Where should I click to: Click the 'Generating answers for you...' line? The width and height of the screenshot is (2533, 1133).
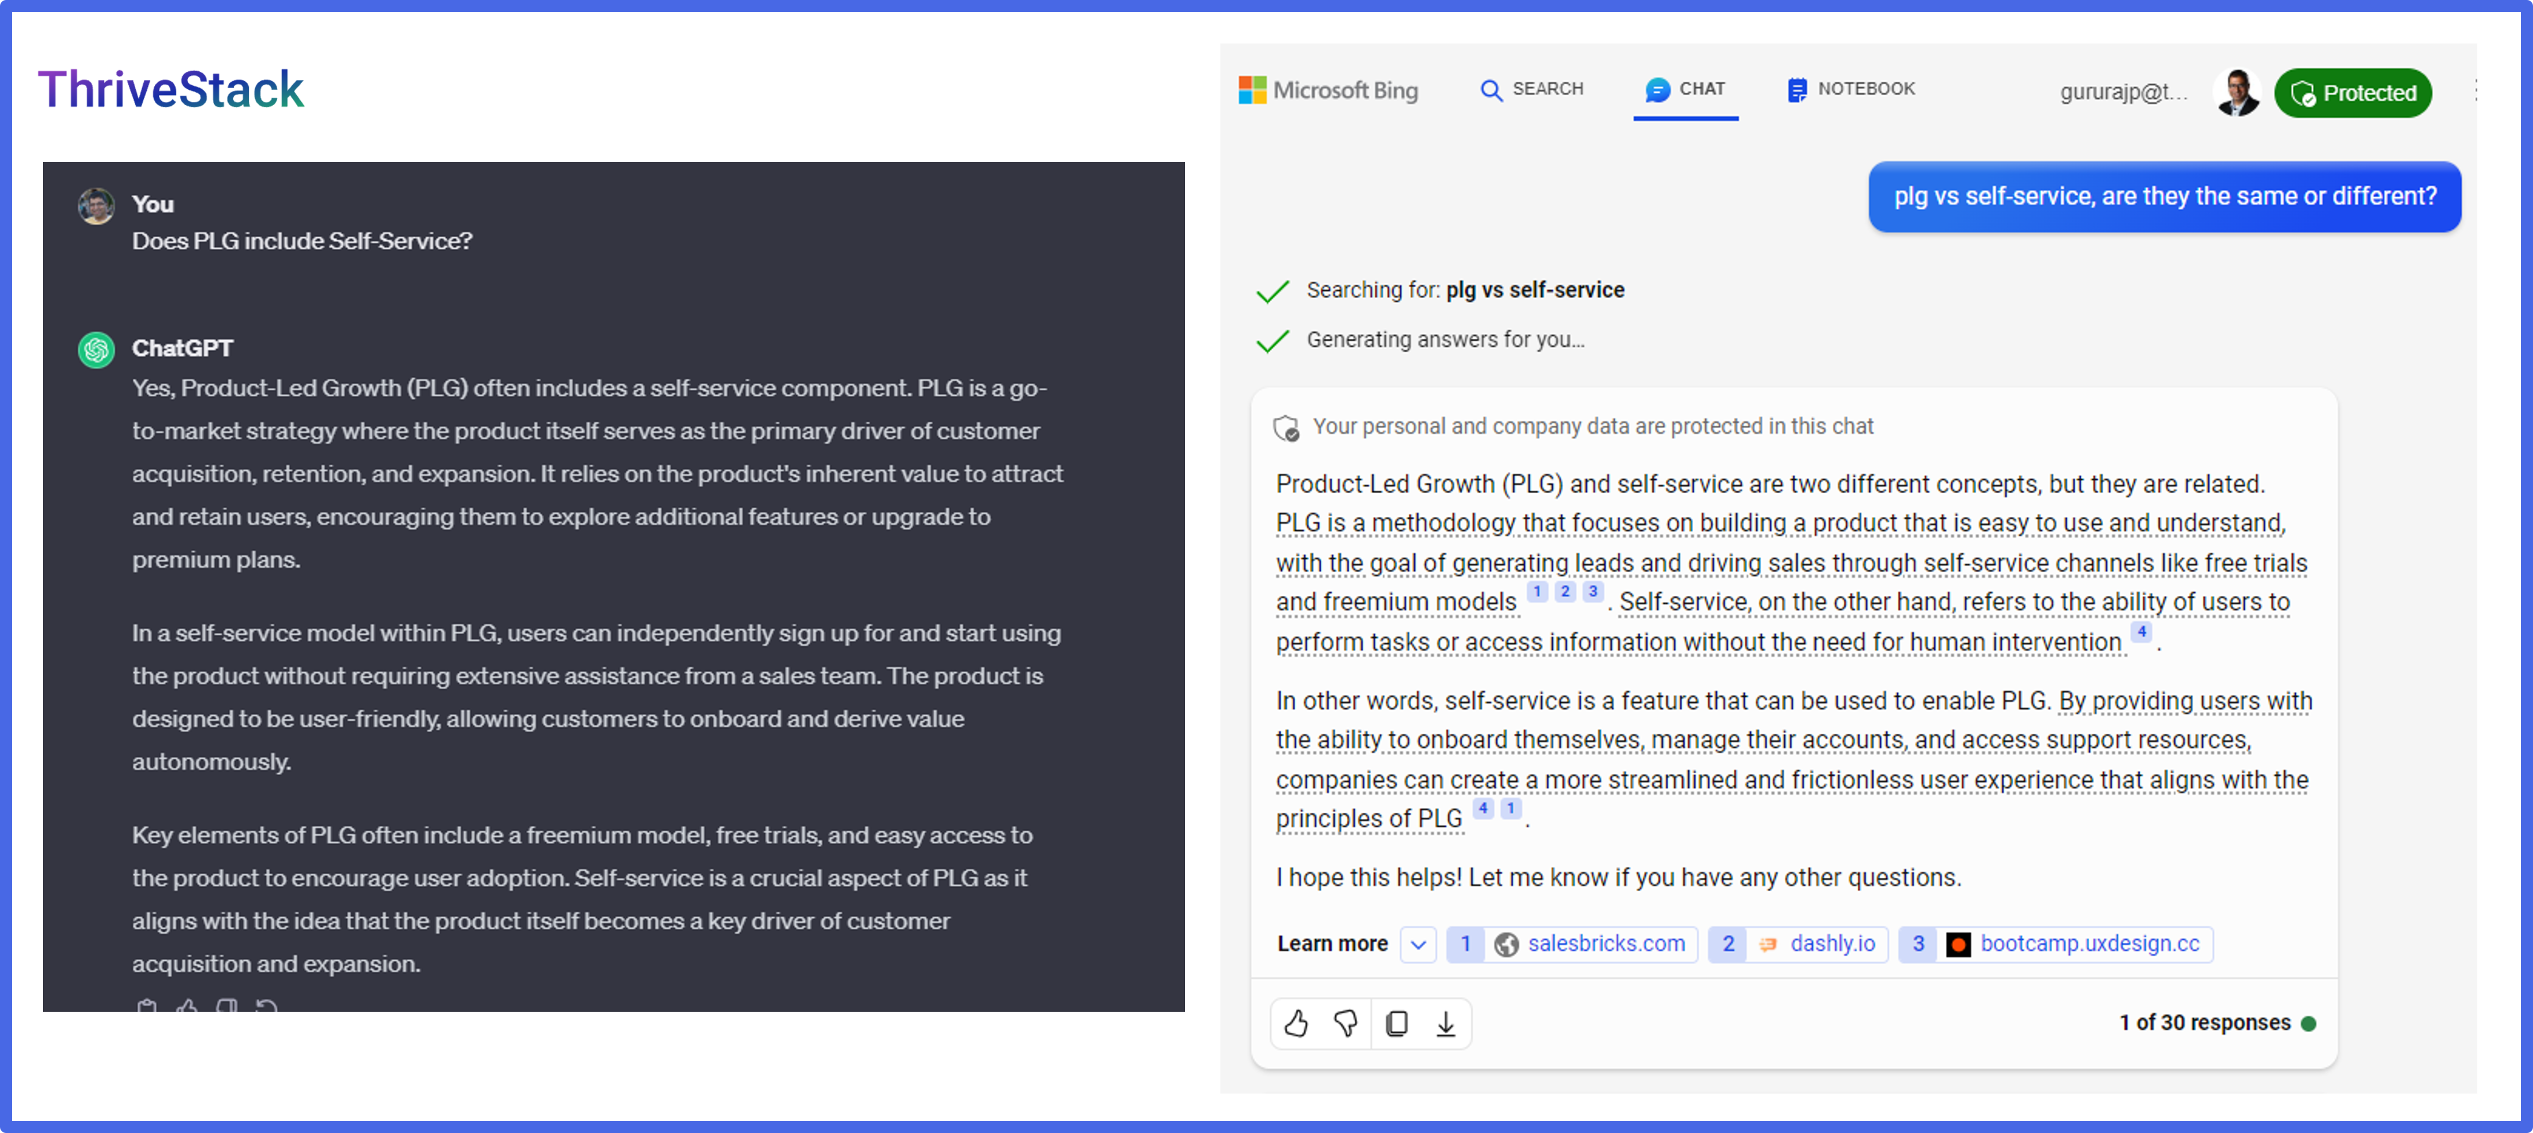(x=1445, y=339)
